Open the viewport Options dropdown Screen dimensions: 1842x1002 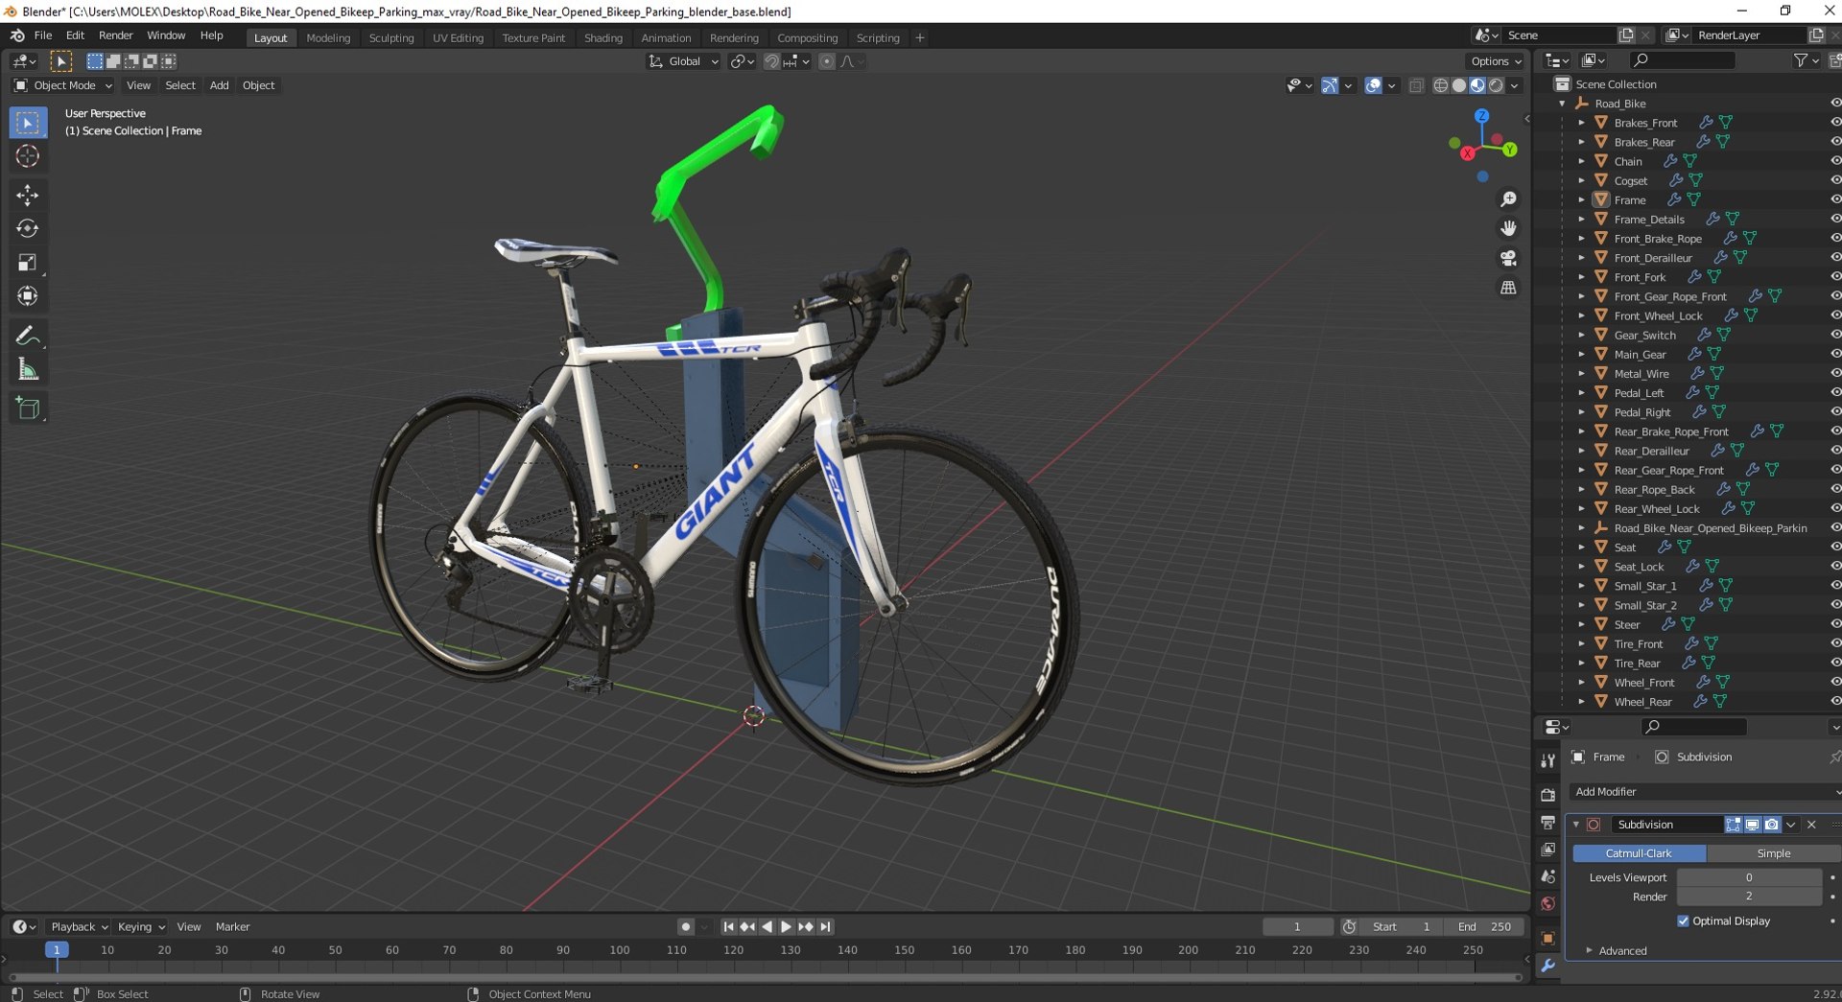click(x=1496, y=61)
